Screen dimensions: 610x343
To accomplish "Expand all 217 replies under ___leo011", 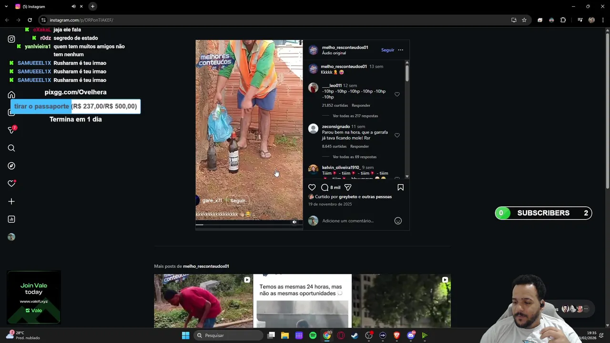I will point(355,116).
